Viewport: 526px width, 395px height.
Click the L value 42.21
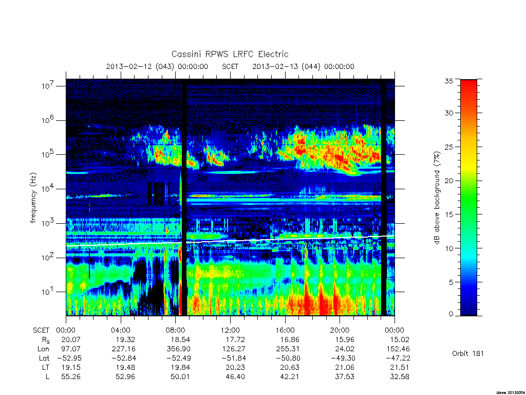click(290, 377)
